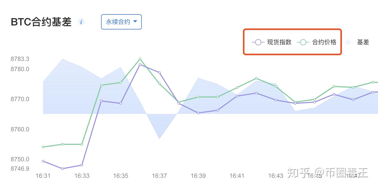378x188 pixels.
Task: Toggle visibility of the 合约价格 series
Action: (x=324, y=42)
